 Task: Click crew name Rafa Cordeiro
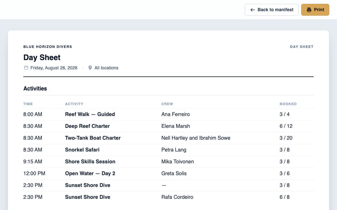point(177,197)
